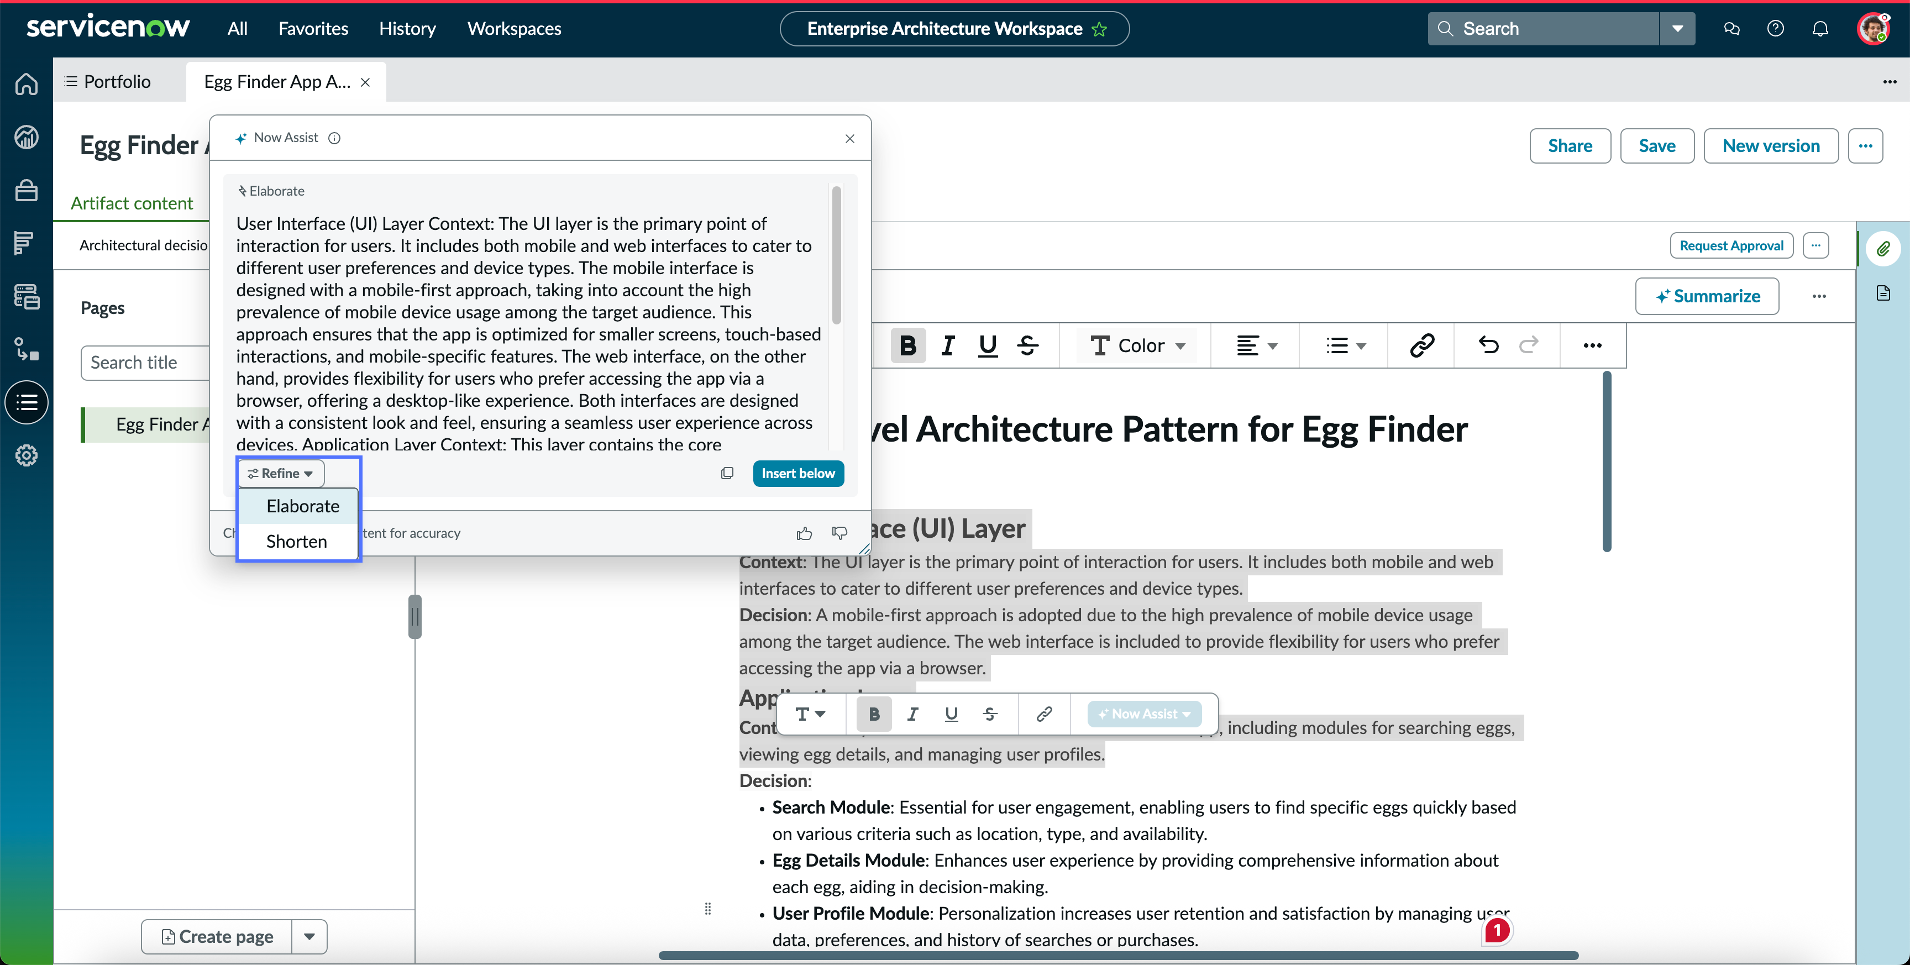This screenshot has width=1910, height=965.
Task: Open the History menu
Action: click(x=407, y=29)
